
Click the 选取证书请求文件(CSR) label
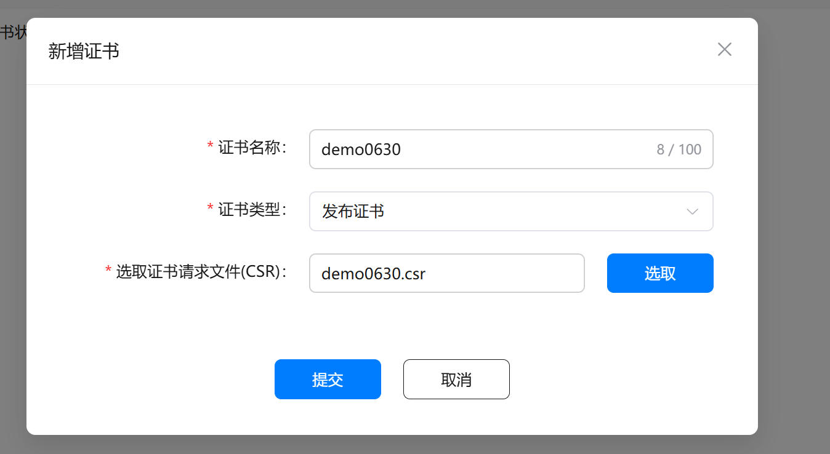click(x=202, y=272)
